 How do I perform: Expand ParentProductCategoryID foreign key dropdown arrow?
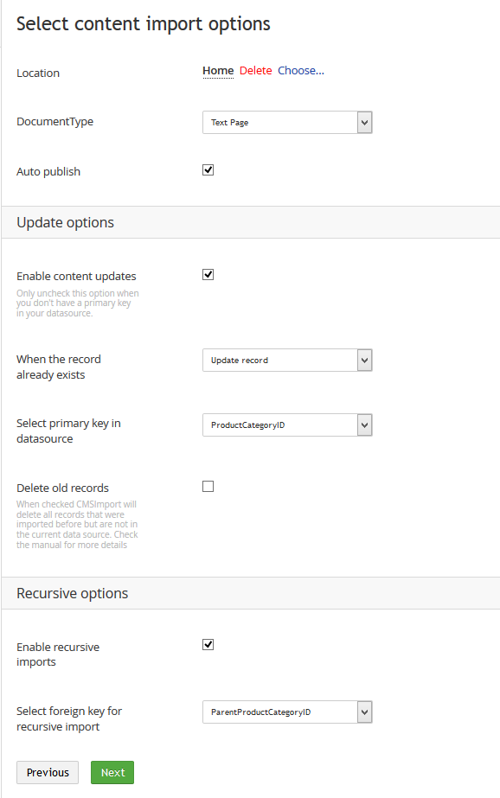(x=364, y=712)
